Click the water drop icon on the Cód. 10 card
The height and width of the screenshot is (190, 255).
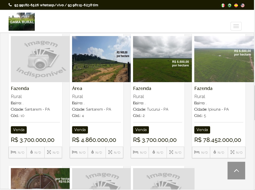pos(31,152)
